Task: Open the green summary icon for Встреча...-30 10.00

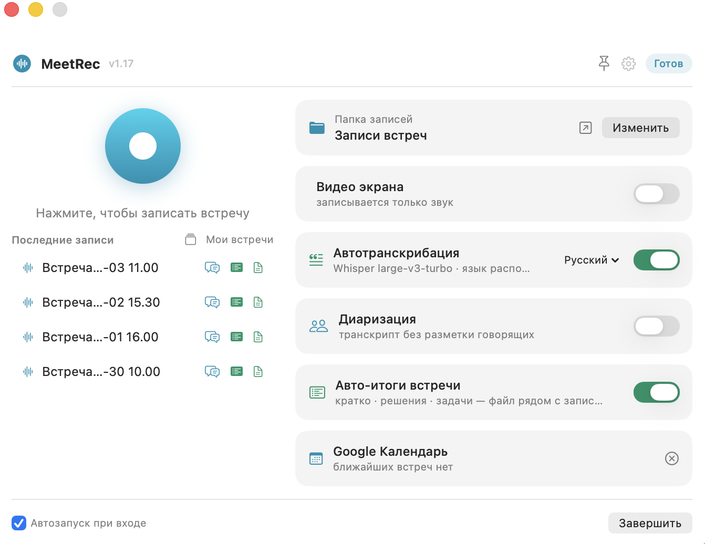Action: tap(237, 372)
